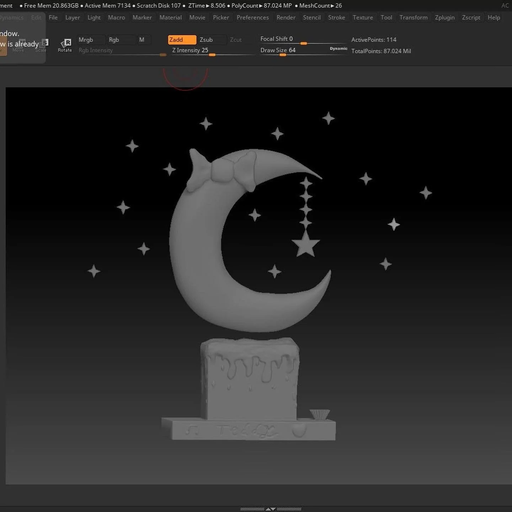Viewport: 512px width, 512px height.
Task: Toggle Dynamic draw size
Action: (x=338, y=48)
